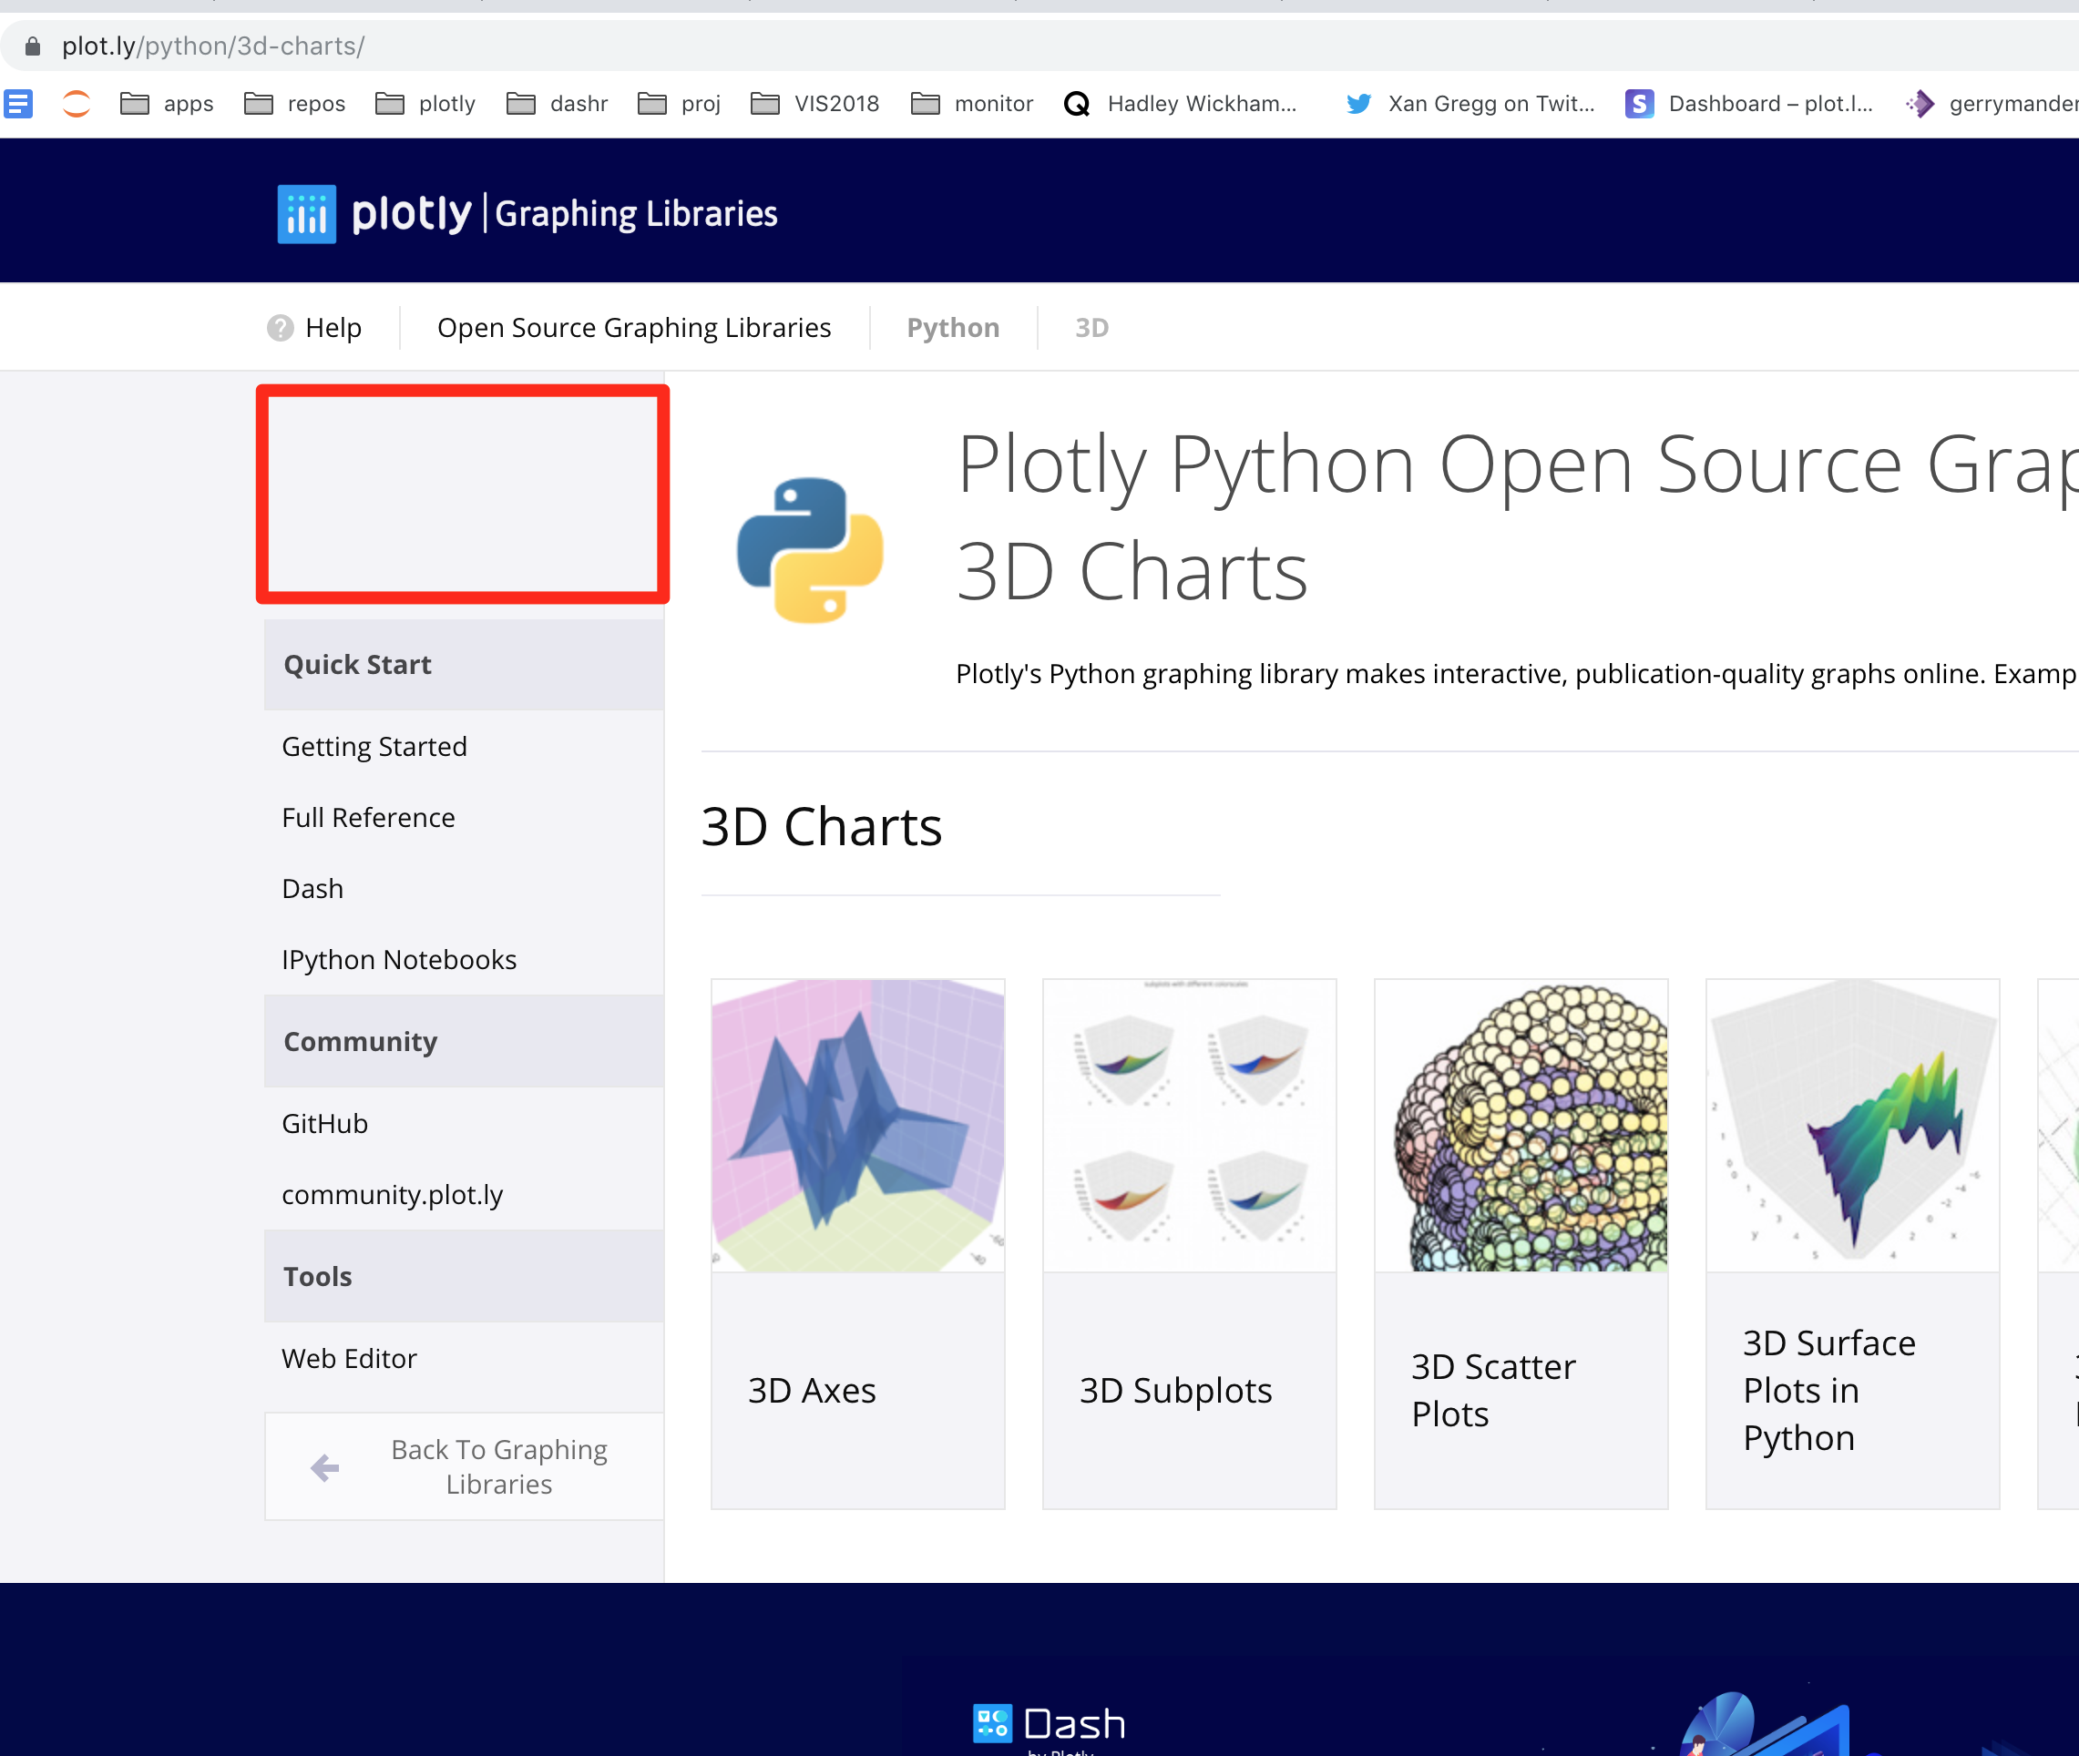Open the 3D Scatter Plots thumbnail
Viewport: 2079px width, 1756px height.
[1521, 1125]
